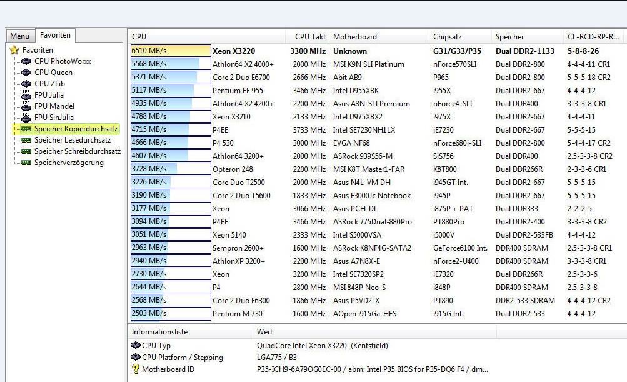Image resolution: width=627 pixels, height=382 pixels.
Task: Select the FPU Mandel benchmark
Action: point(54,106)
